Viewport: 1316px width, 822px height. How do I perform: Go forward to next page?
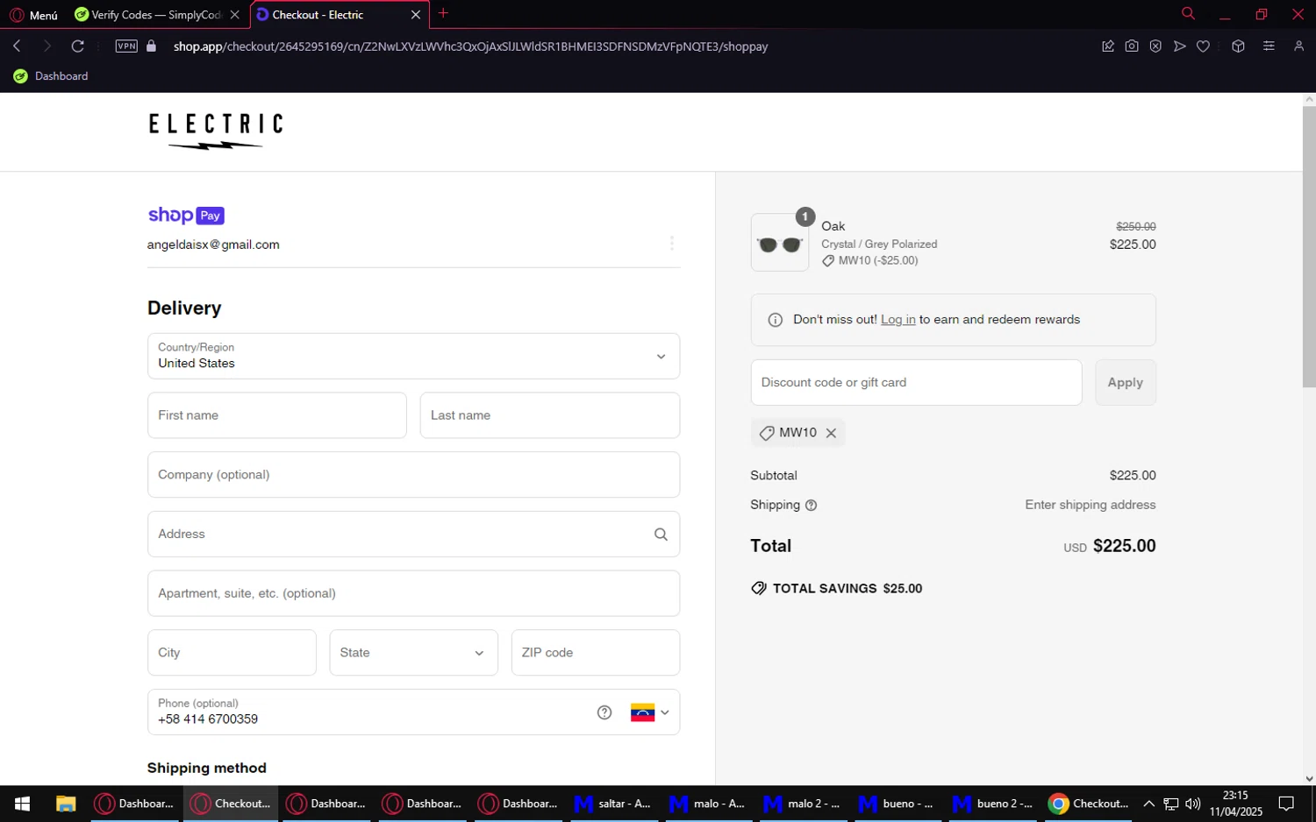[x=47, y=46]
